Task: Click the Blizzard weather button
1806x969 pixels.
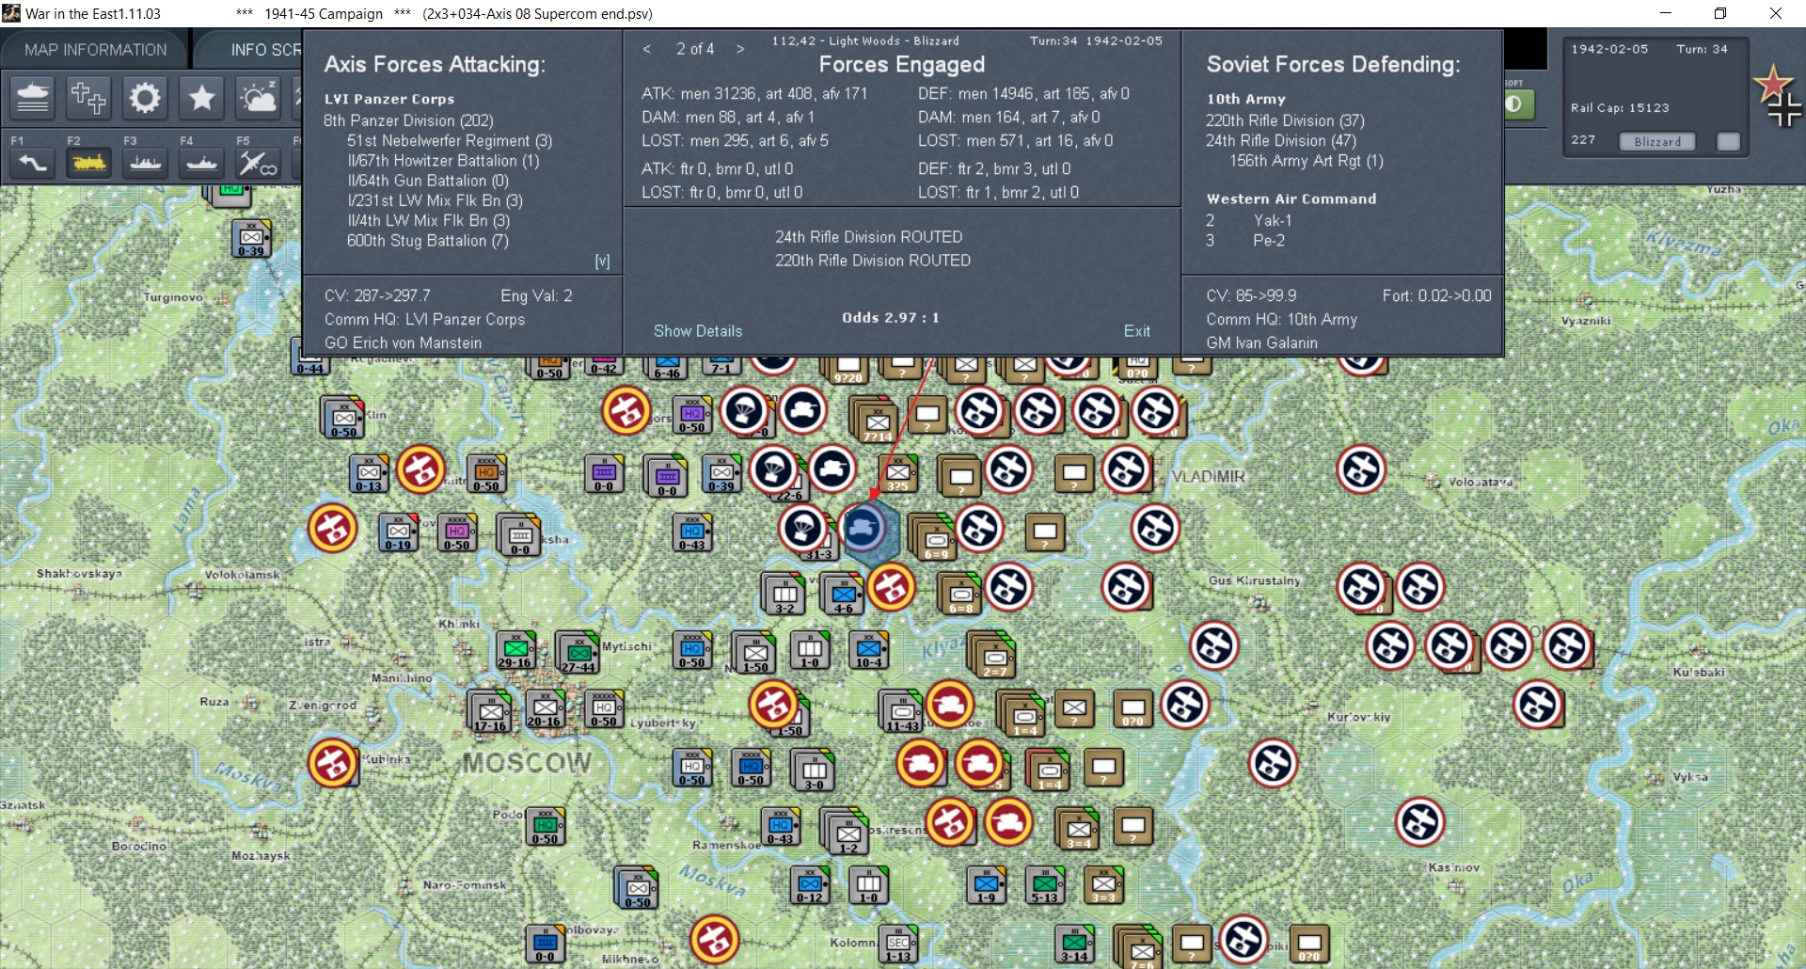Action: [1657, 141]
